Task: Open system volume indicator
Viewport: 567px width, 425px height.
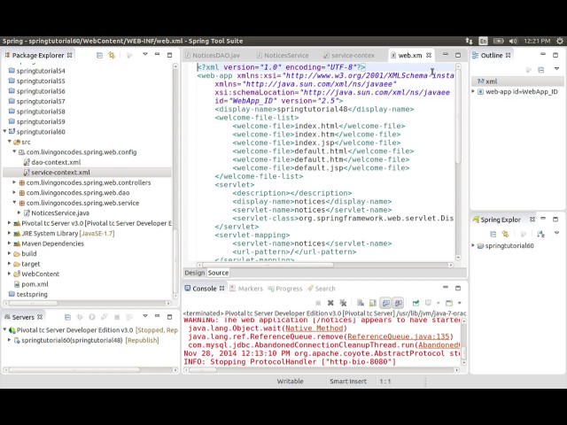Action: pyautogui.click(x=513, y=41)
